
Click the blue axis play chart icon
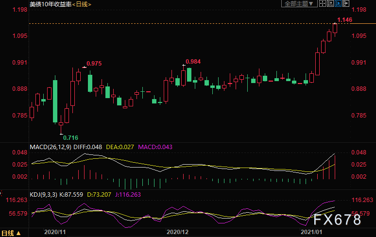338,3
